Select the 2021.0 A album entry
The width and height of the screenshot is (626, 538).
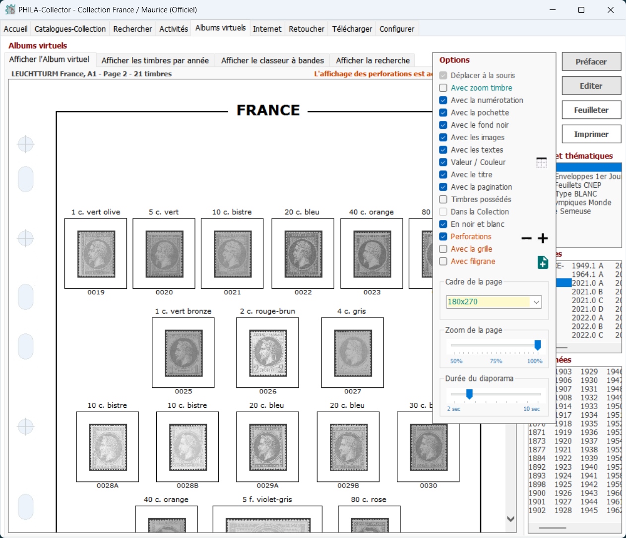tap(587, 283)
